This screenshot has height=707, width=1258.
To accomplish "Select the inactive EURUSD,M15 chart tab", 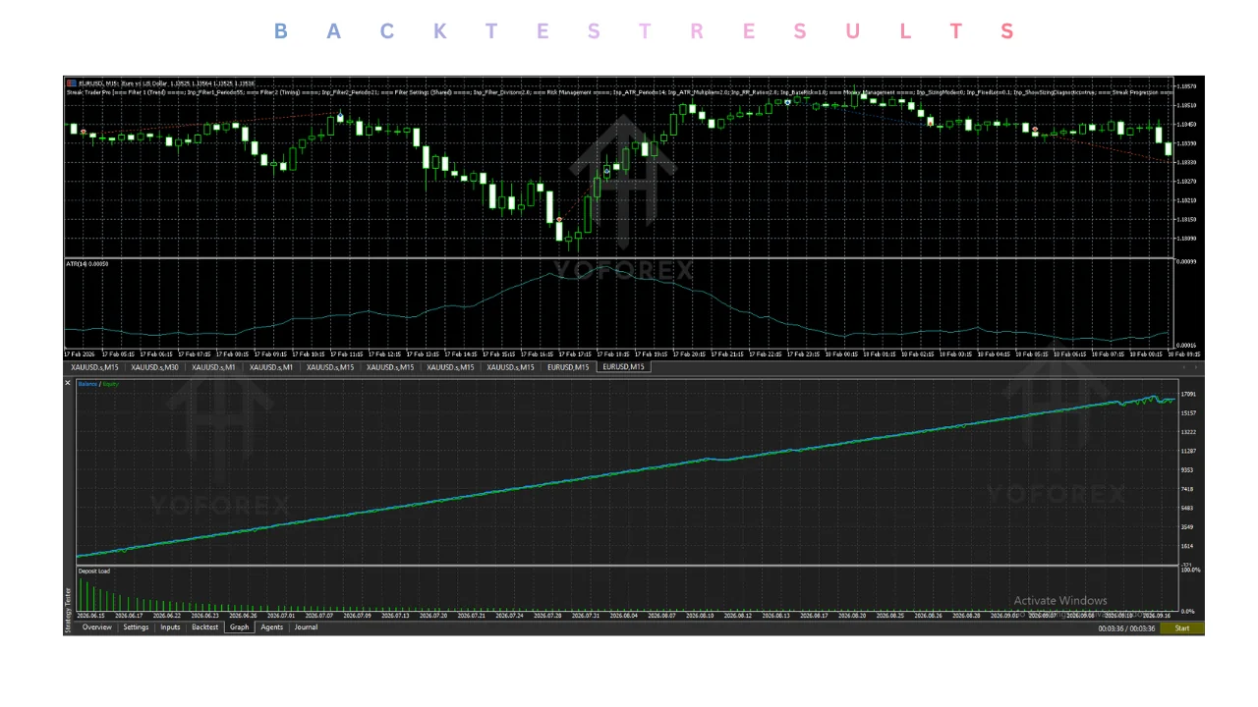I will 568,367.
